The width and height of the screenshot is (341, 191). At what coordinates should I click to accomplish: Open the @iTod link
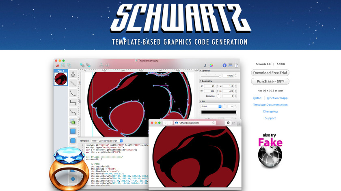[x=257, y=98]
